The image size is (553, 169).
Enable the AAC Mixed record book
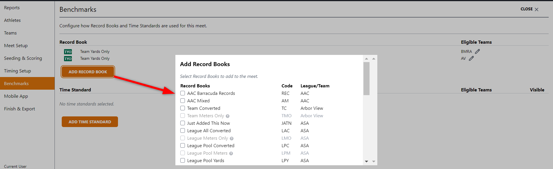[183, 101]
